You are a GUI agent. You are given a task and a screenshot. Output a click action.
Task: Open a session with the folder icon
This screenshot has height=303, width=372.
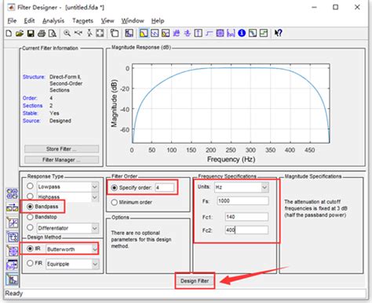tap(20, 33)
